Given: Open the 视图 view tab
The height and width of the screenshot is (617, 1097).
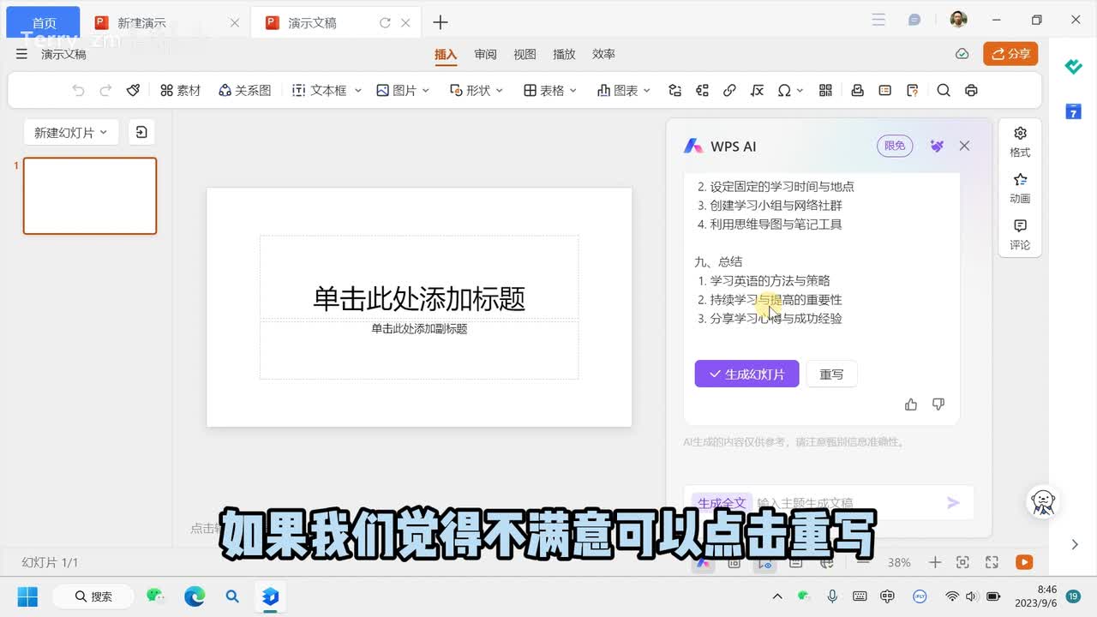Looking at the screenshot, I should point(525,54).
